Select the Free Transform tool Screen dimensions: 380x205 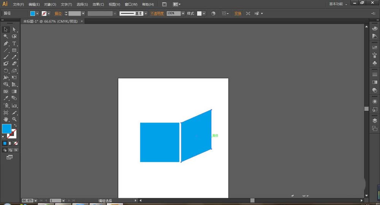[14, 78]
